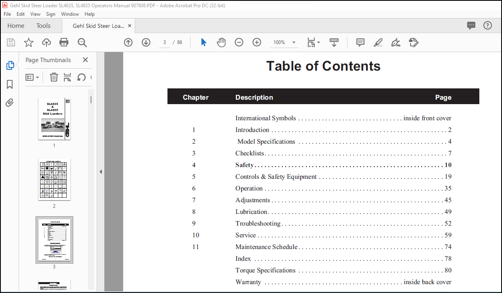Open the View menu

36,14
